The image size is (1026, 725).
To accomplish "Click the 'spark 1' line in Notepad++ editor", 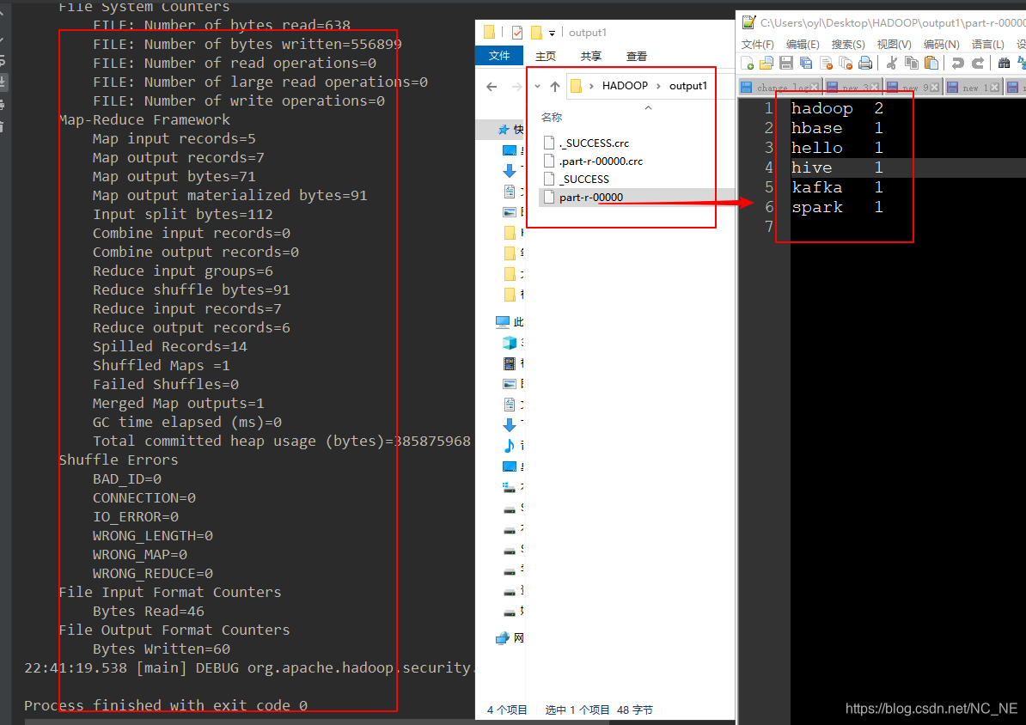I will (x=837, y=207).
